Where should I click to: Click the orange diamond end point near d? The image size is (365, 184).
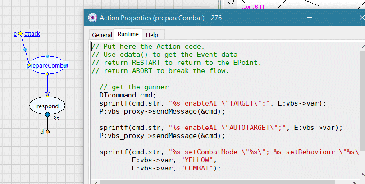click(47, 132)
